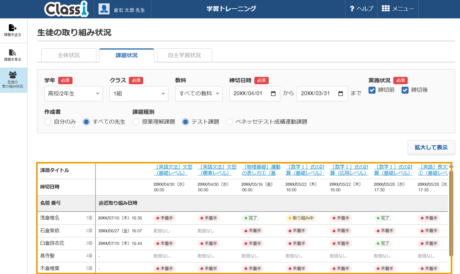Switch to the 自主学習状況 tab
Viewport: 460px width, 274px height.
[185, 55]
